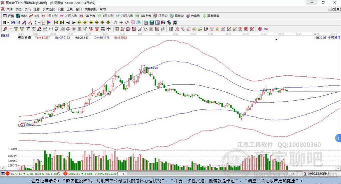Select the n² square tool icon
The height and width of the screenshot is (184, 341).
[57, 29]
